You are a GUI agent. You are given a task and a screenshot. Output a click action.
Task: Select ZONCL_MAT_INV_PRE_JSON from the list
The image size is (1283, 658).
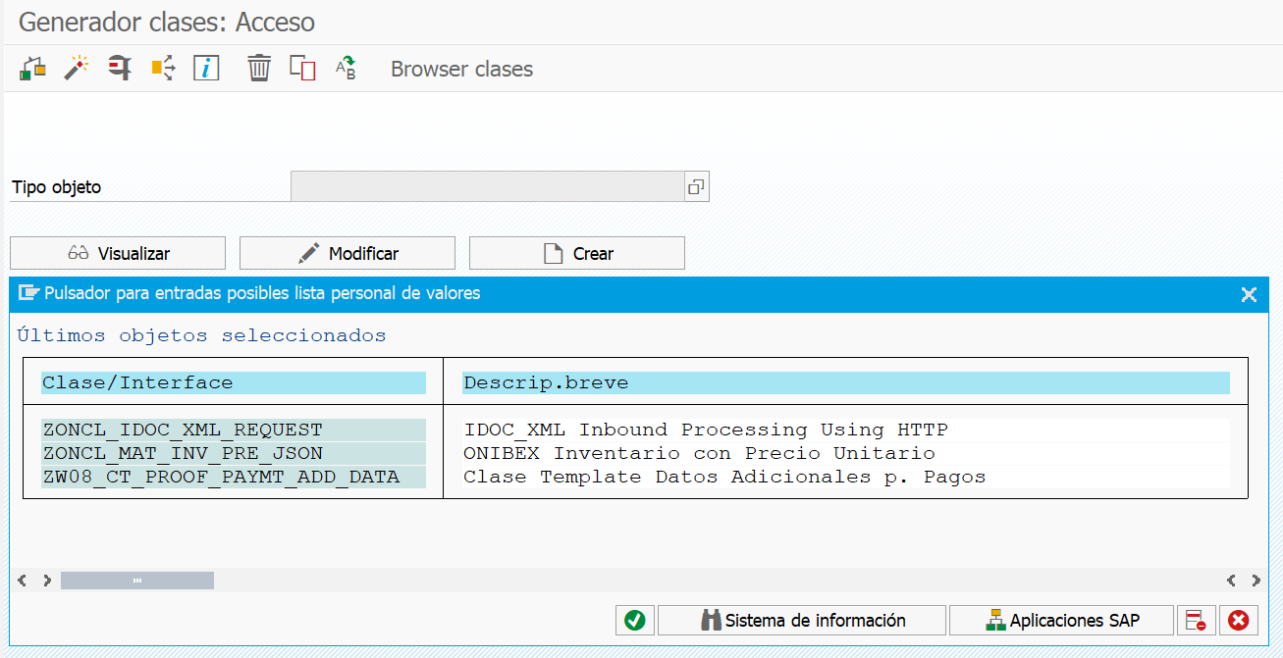(183, 453)
